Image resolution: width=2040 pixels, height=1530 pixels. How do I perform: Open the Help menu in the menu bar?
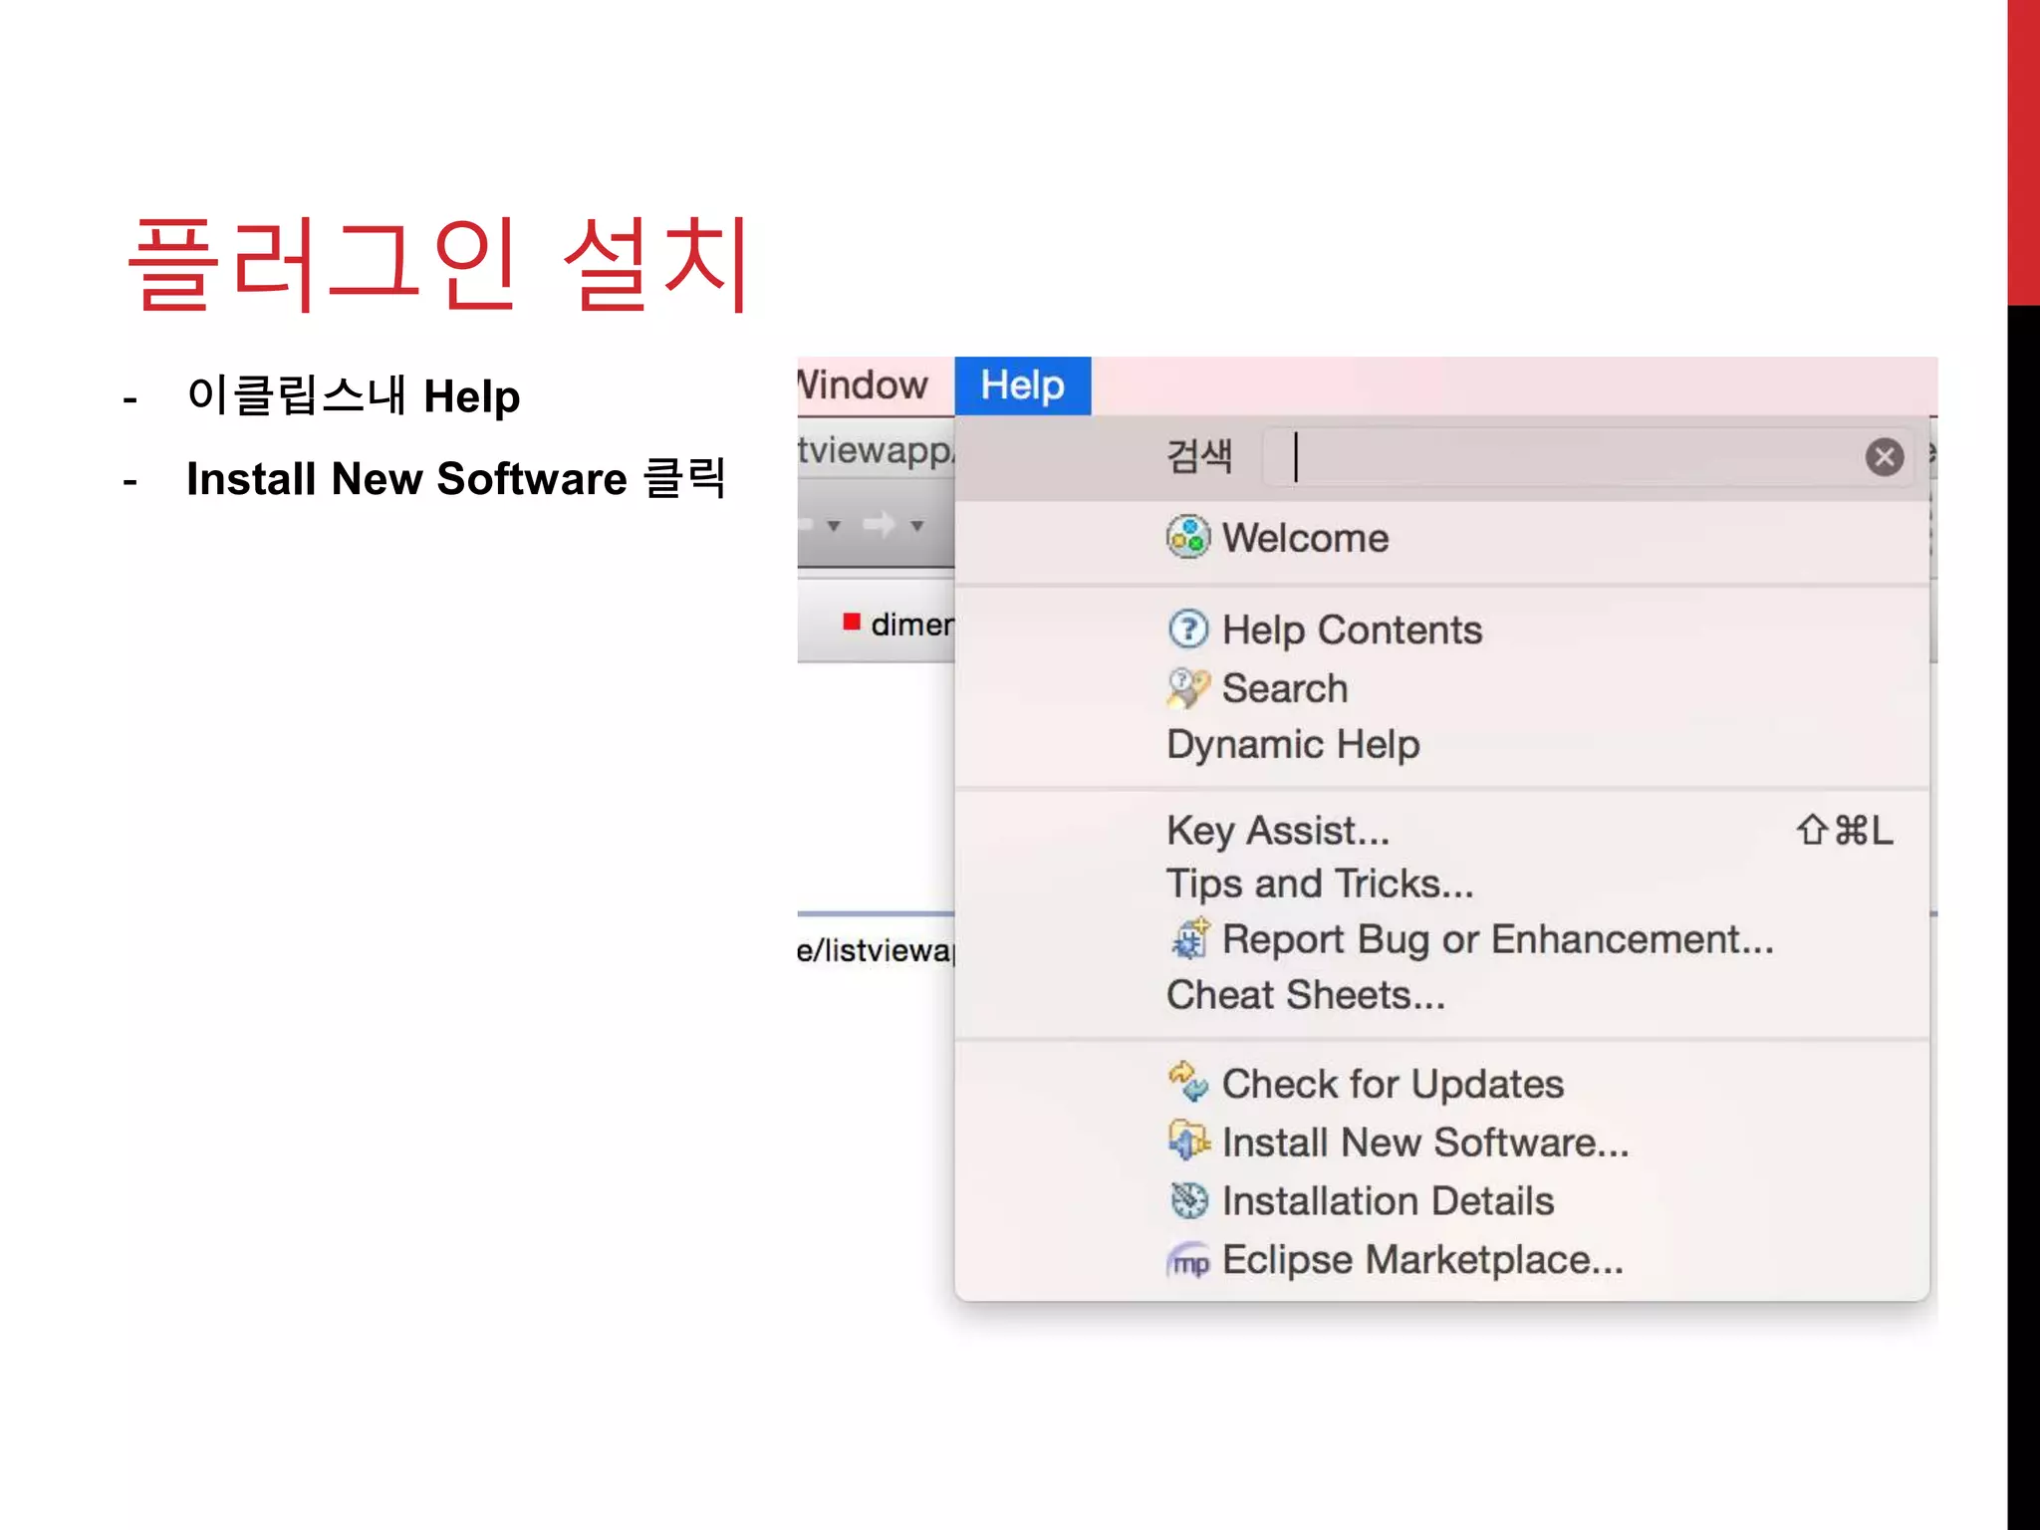pyautogui.click(x=1022, y=385)
